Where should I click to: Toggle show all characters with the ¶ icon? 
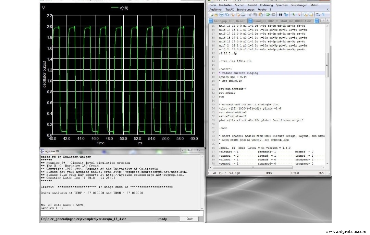pyautogui.click(x=324, y=14)
